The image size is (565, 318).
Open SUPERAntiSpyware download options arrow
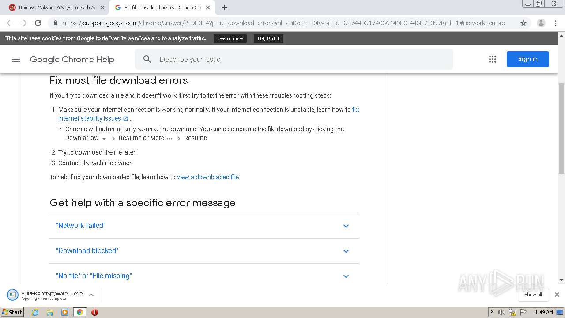(x=91, y=295)
